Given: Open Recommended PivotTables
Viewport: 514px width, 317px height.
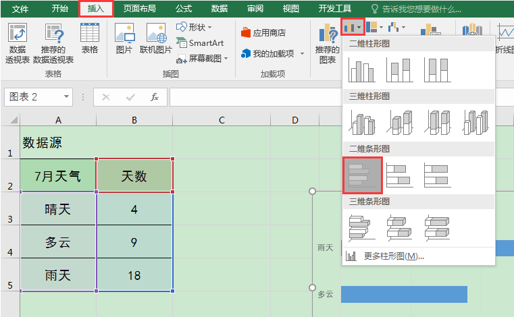Looking at the screenshot, I should pyautogui.click(x=53, y=43).
